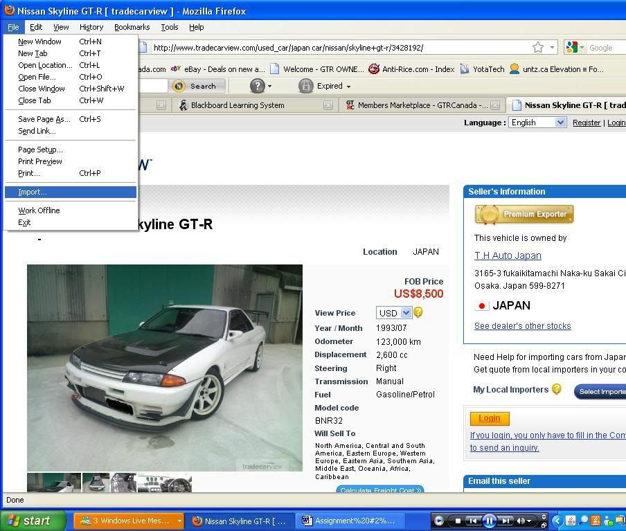The width and height of the screenshot is (626, 531).
Task: Click the Premium Exporter badge
Action: tap(524, 215)
